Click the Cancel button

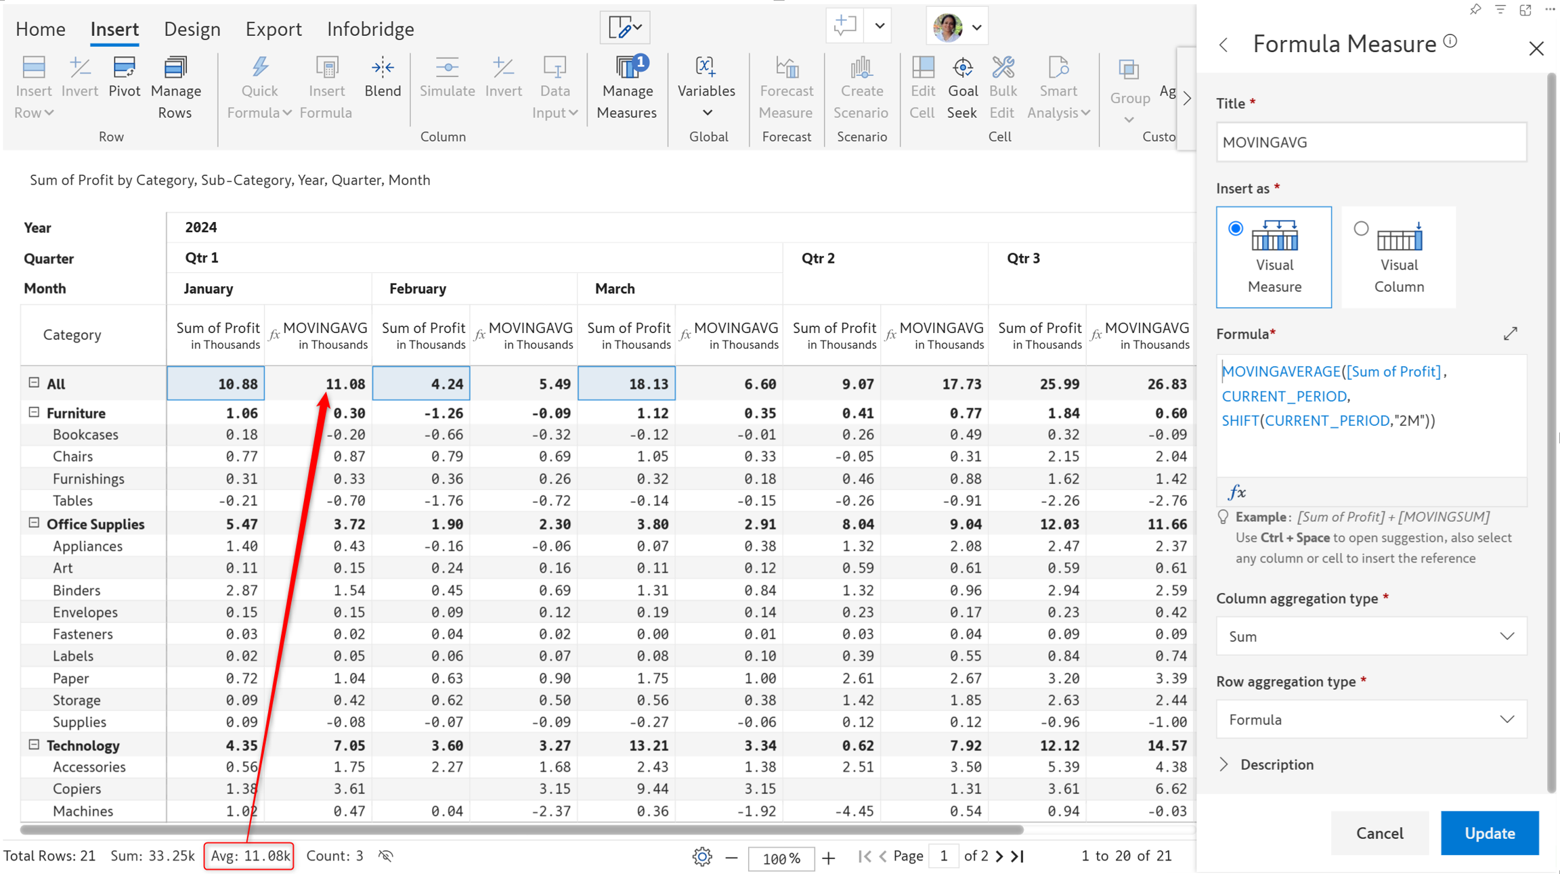[1379, 833]
